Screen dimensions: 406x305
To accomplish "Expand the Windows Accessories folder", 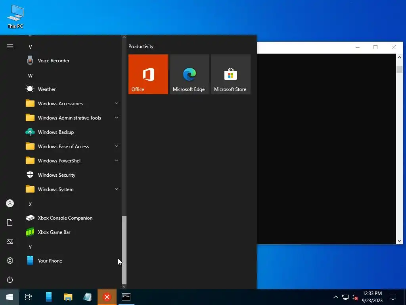I will click(x=73, y=104).
